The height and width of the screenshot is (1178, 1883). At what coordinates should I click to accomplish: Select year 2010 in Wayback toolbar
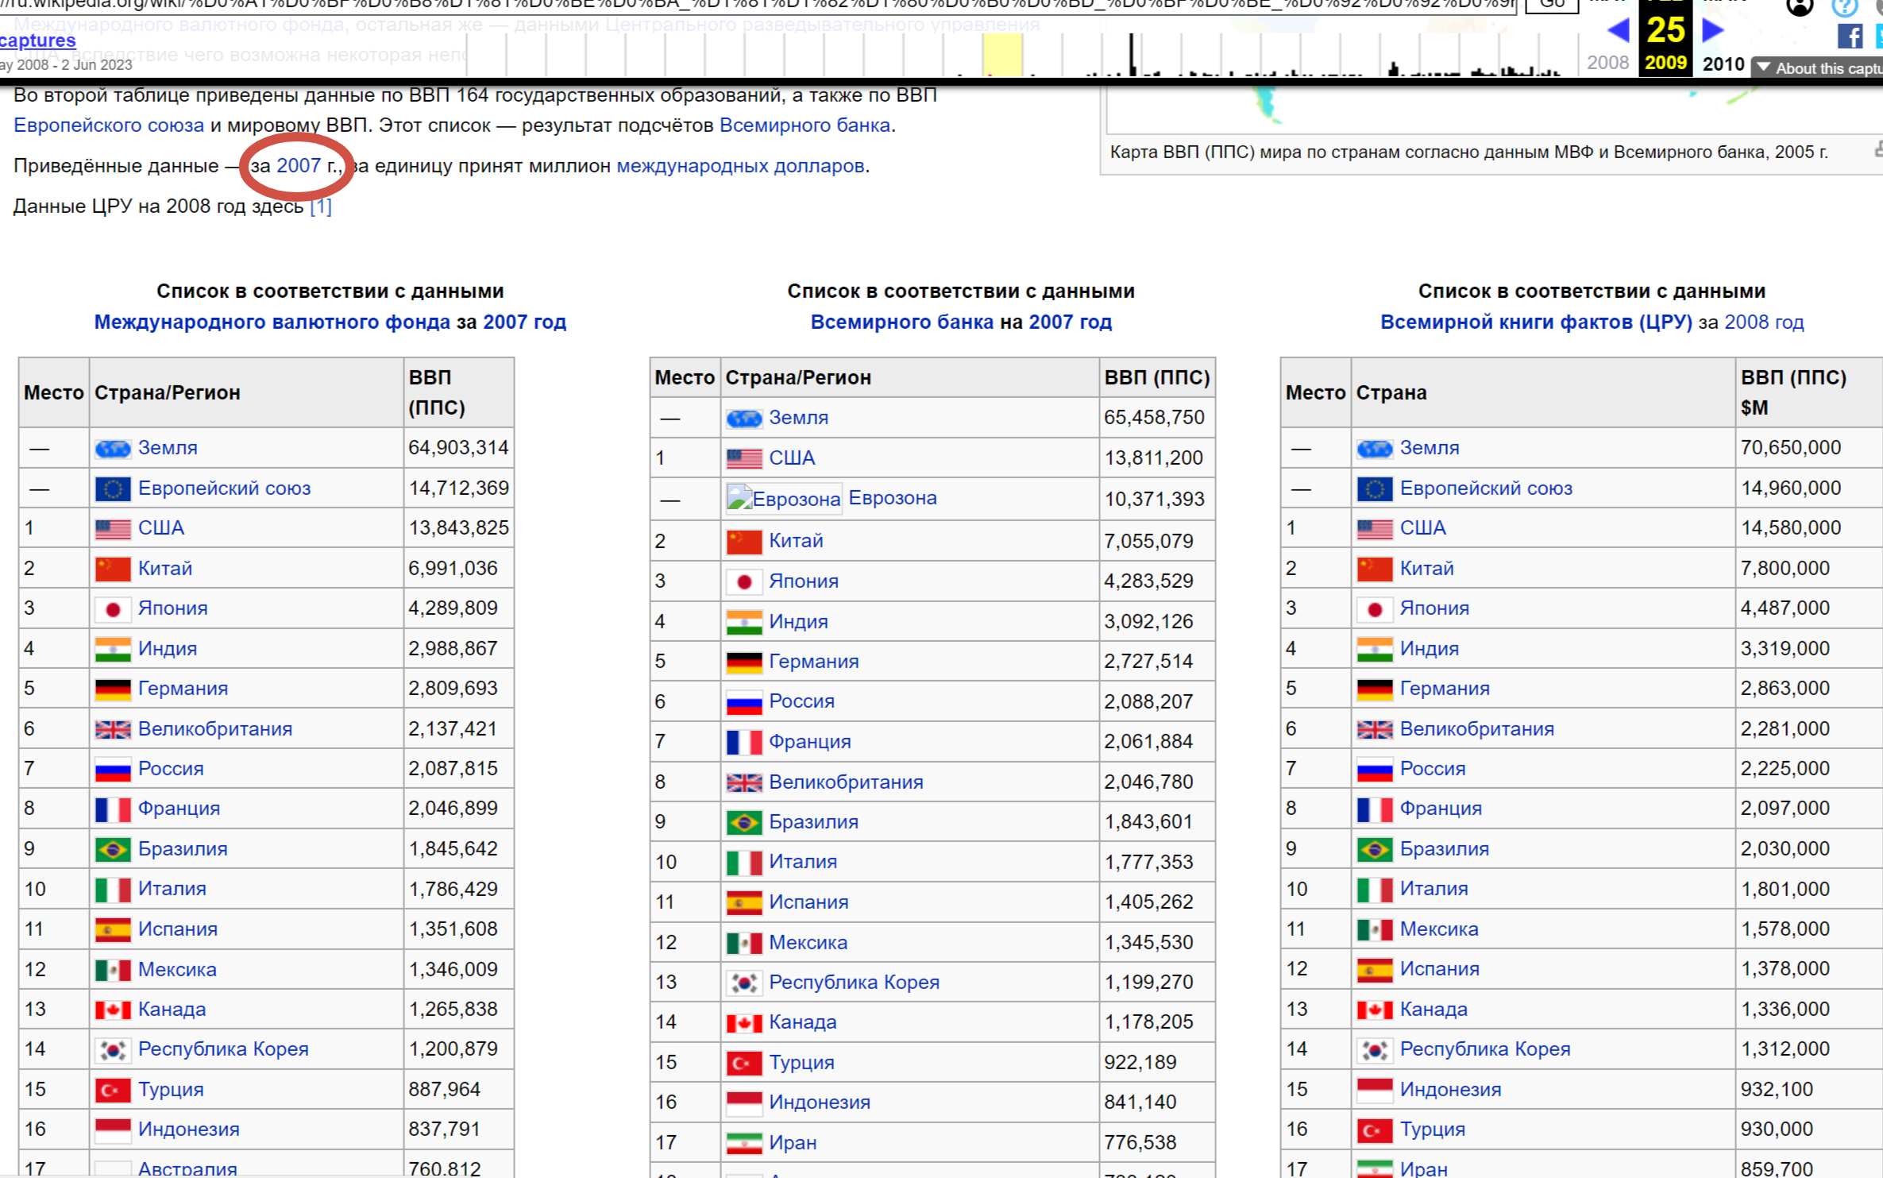click(1723, 64)
